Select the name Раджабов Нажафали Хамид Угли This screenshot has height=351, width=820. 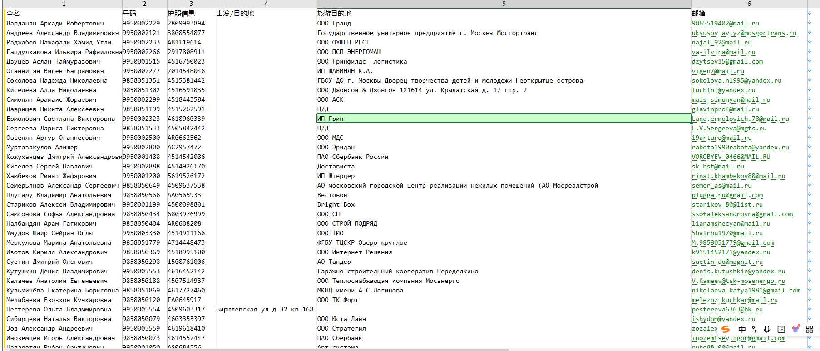coord(59,42)
